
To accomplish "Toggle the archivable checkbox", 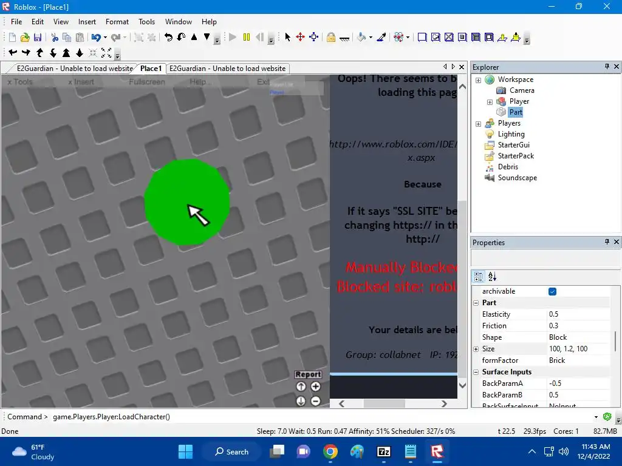I will [x=552, y=291].
